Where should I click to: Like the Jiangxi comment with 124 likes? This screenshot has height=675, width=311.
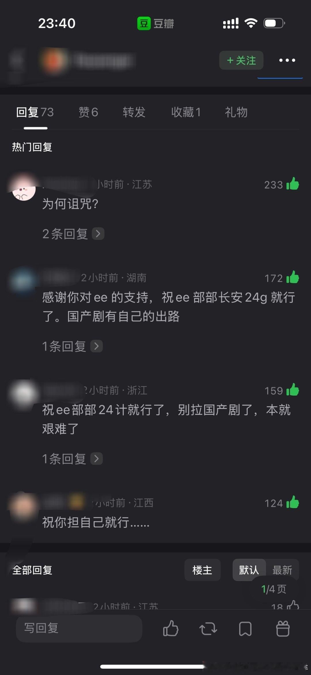coord(293,502)
